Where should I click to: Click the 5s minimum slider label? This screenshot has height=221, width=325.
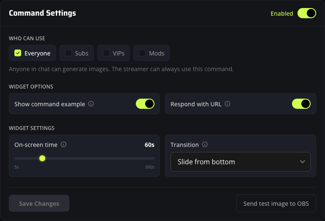click(x=17, y=167)
